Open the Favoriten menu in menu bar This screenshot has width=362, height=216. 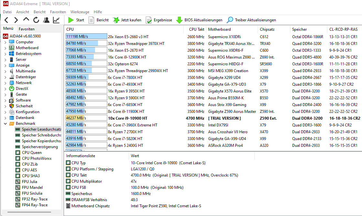coord(58,12)
